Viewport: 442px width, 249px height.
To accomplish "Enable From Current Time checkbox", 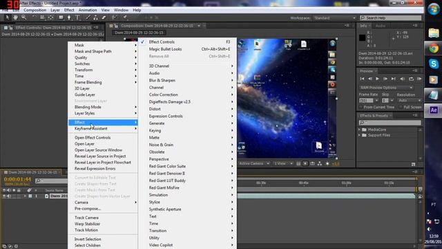I will (361, 107).
